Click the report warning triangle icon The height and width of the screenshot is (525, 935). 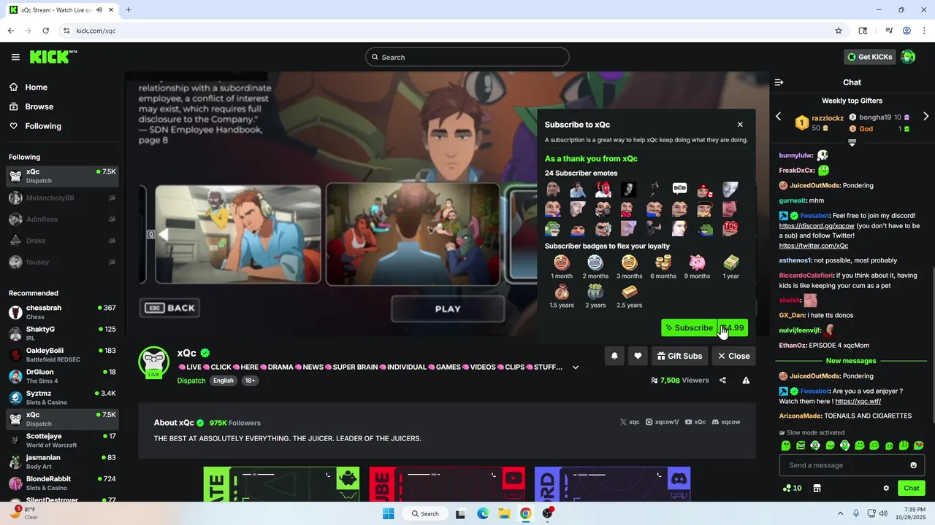coord(746,381)
